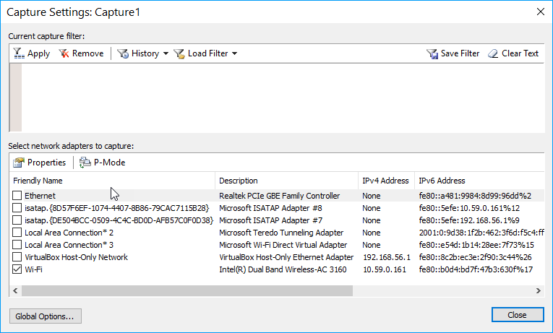Click the Load Filter funnel icon
The image size is (553, 333).
pyautogui.click(x=179, y=53)
